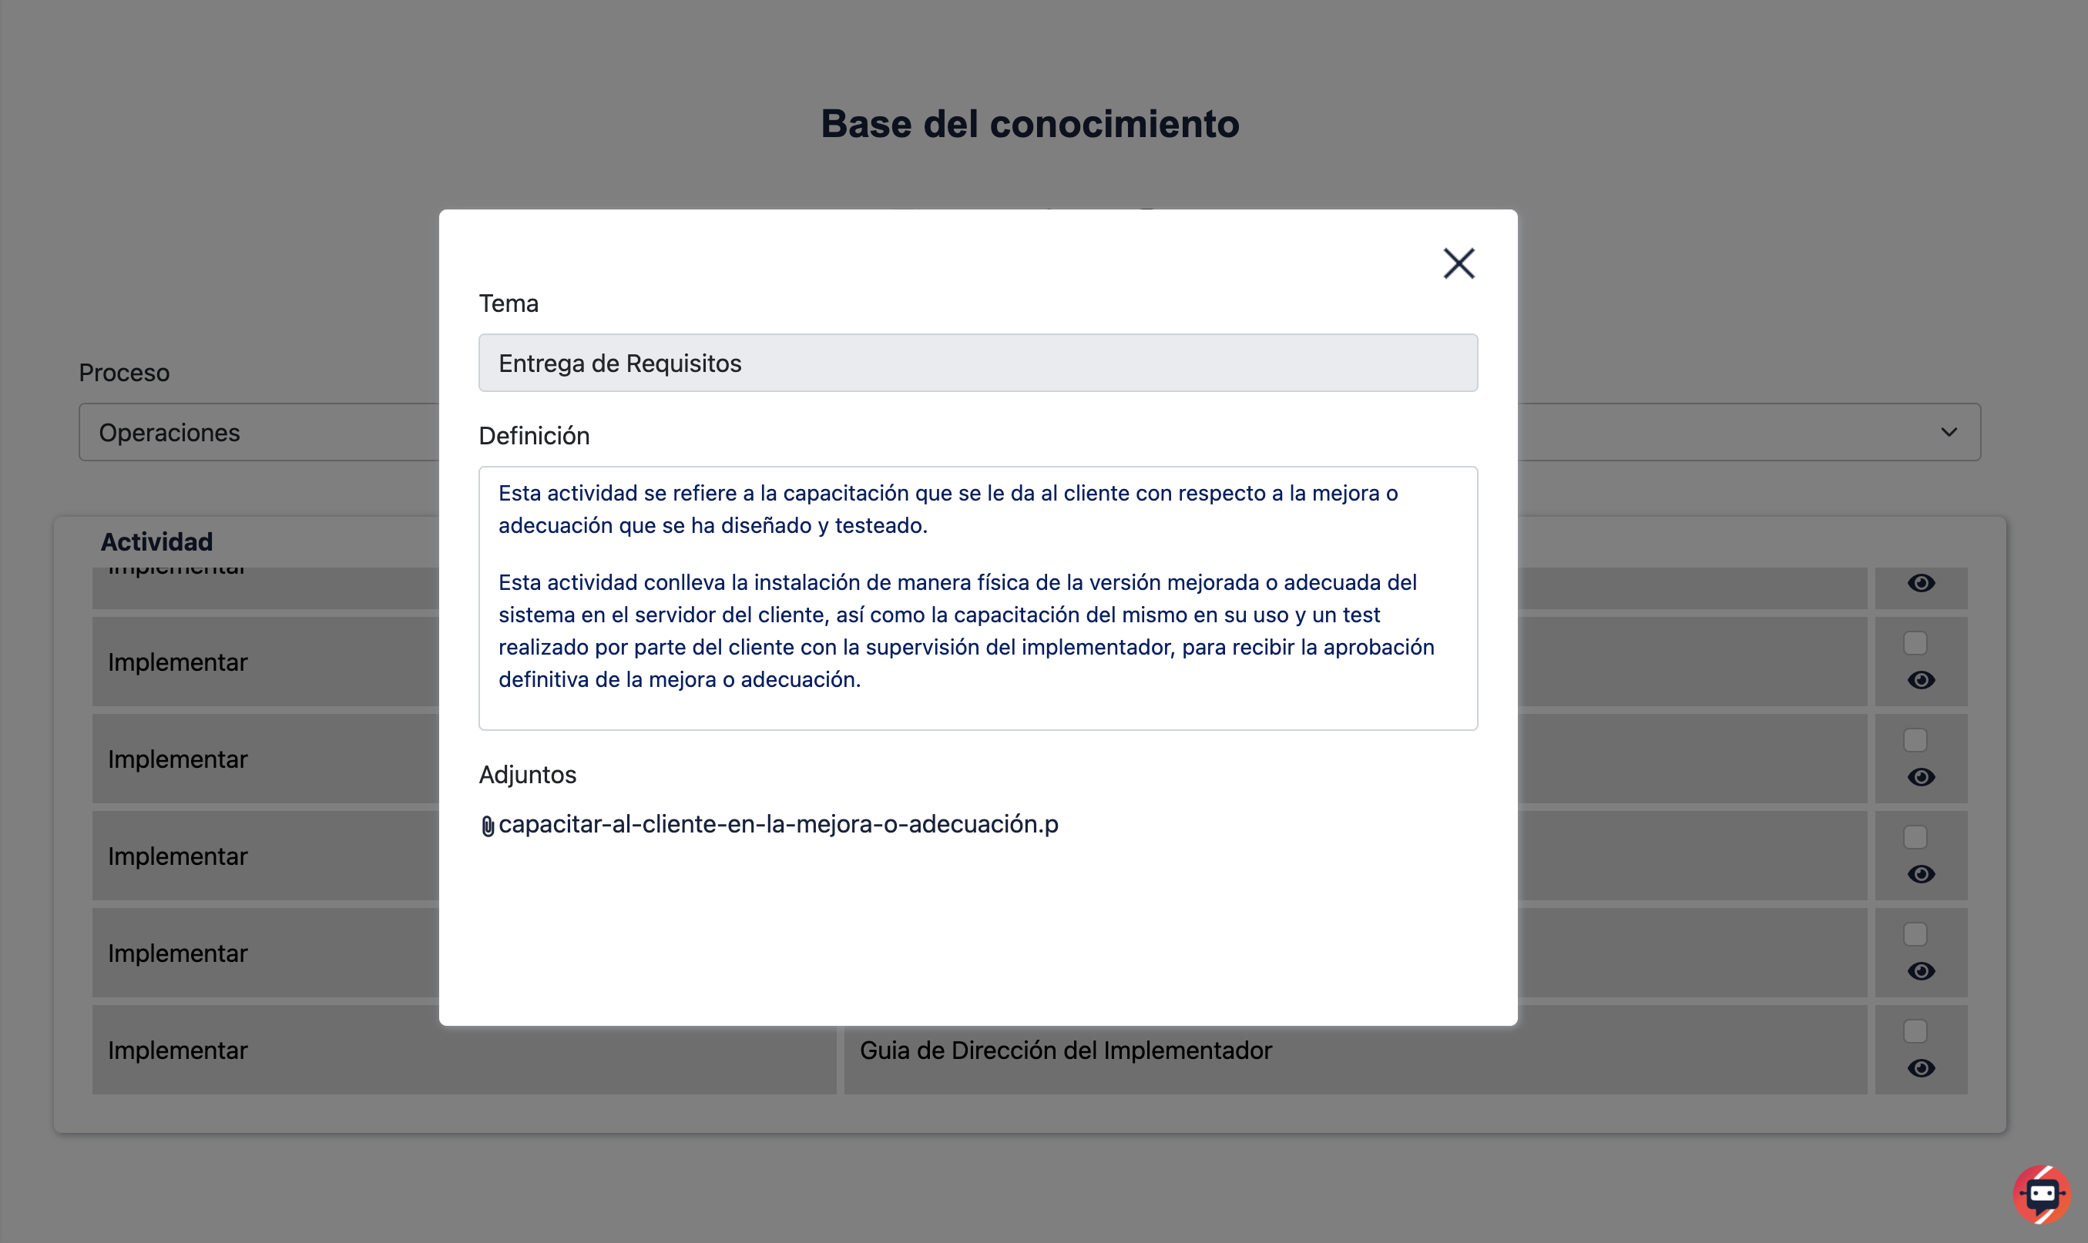Open the capacitar-al-cliente attached file
This screenshot has width=2088, height=1243.
point(777,824)
